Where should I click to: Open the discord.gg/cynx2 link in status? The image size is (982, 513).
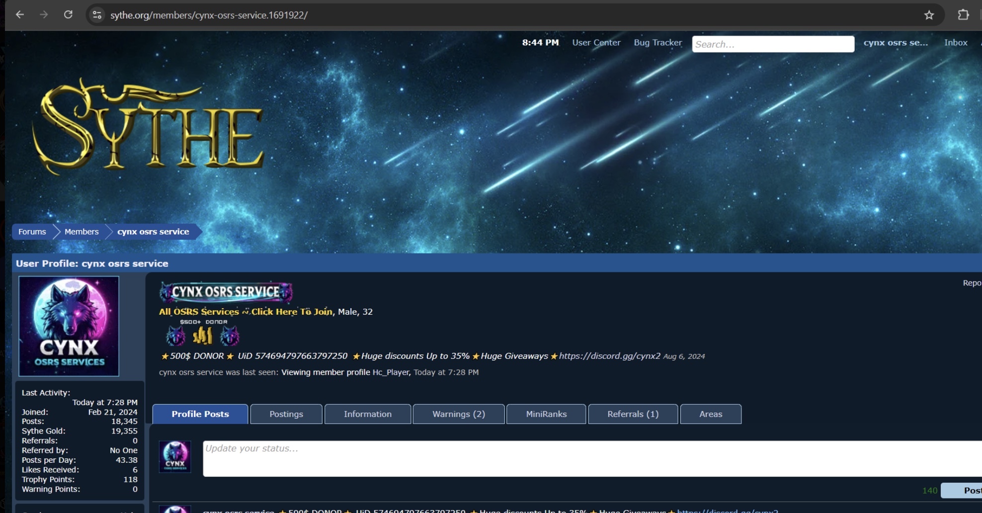coord(610,356)
